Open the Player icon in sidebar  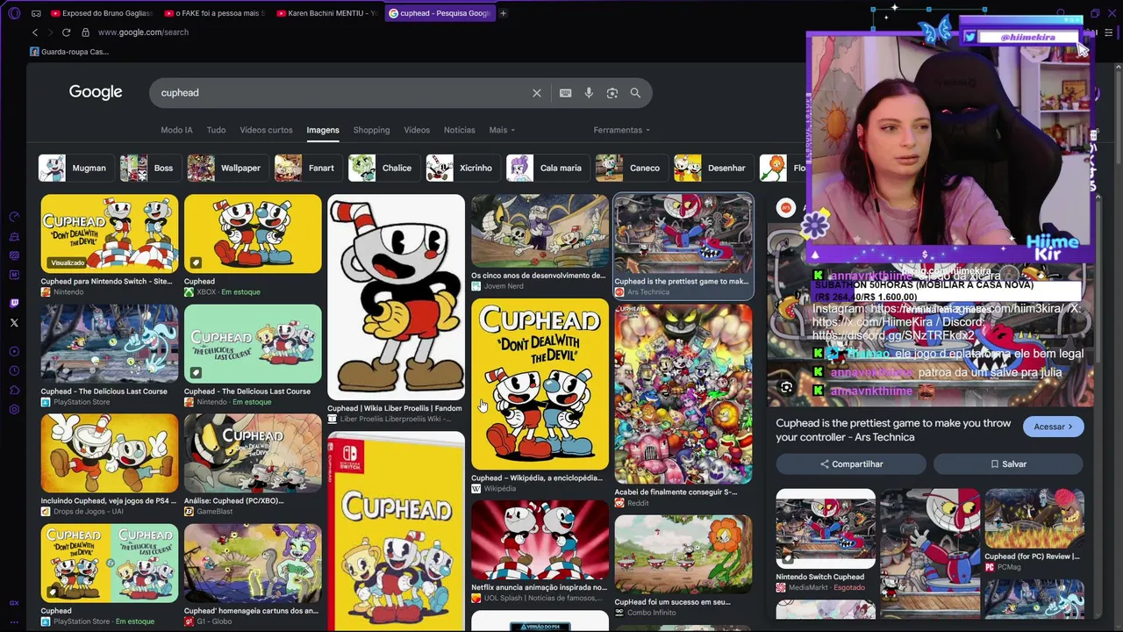tap(14, 352)
